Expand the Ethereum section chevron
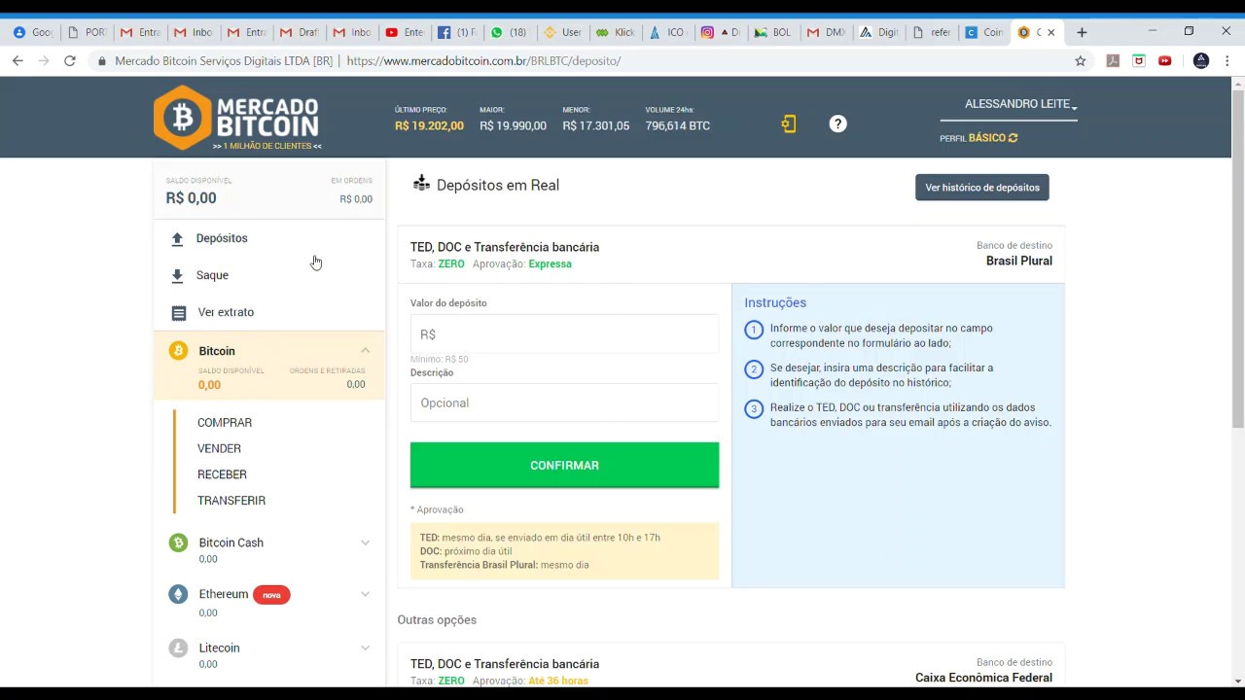Screen dimensions: 1245x700 (x=365, y=594)
